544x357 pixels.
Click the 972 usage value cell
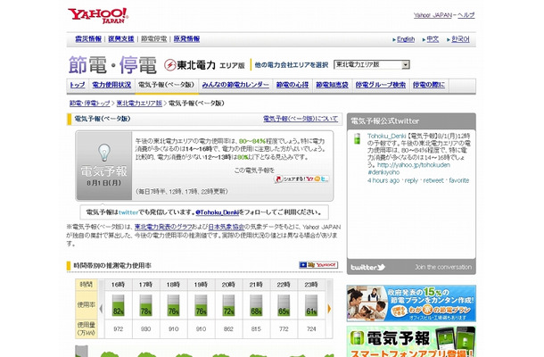coord(118,328)
